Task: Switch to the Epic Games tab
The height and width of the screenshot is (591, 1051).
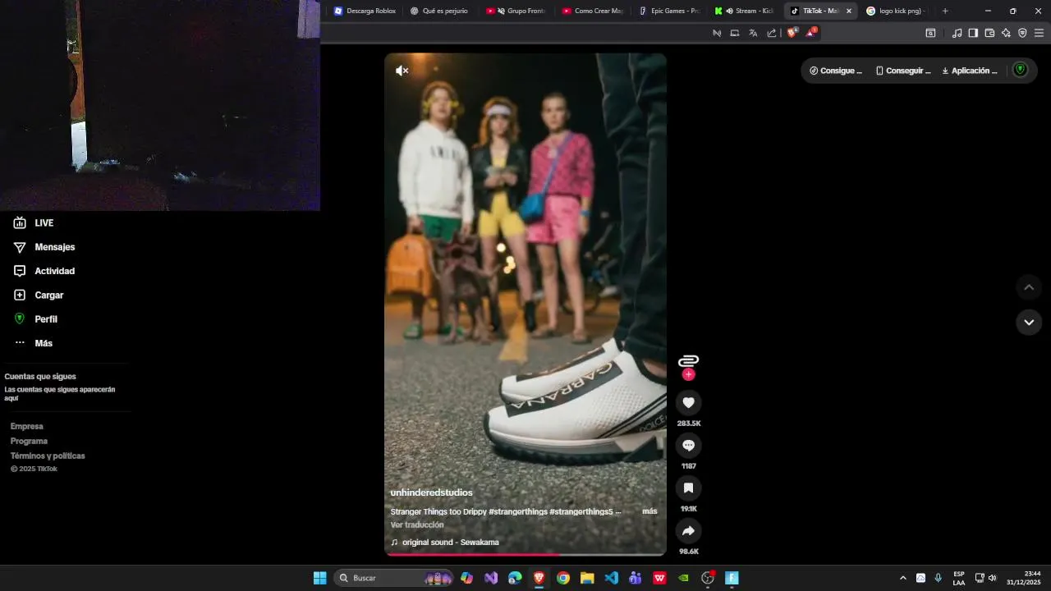Action: point(669,11)
